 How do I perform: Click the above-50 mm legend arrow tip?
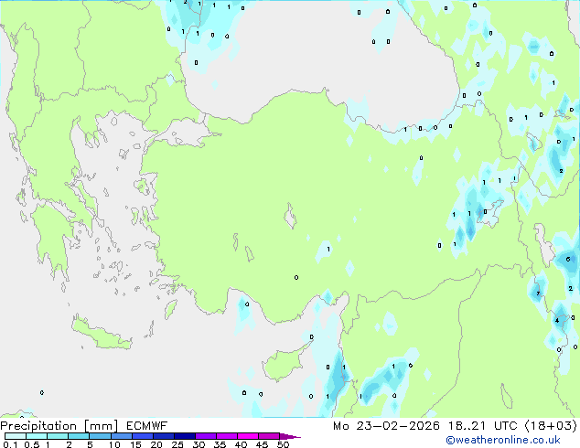[x=290, y=436]
